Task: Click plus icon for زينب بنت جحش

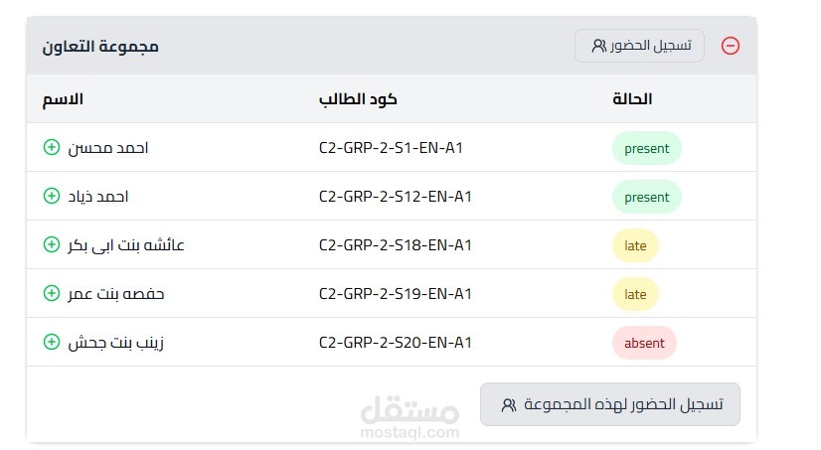Action: 52,342
